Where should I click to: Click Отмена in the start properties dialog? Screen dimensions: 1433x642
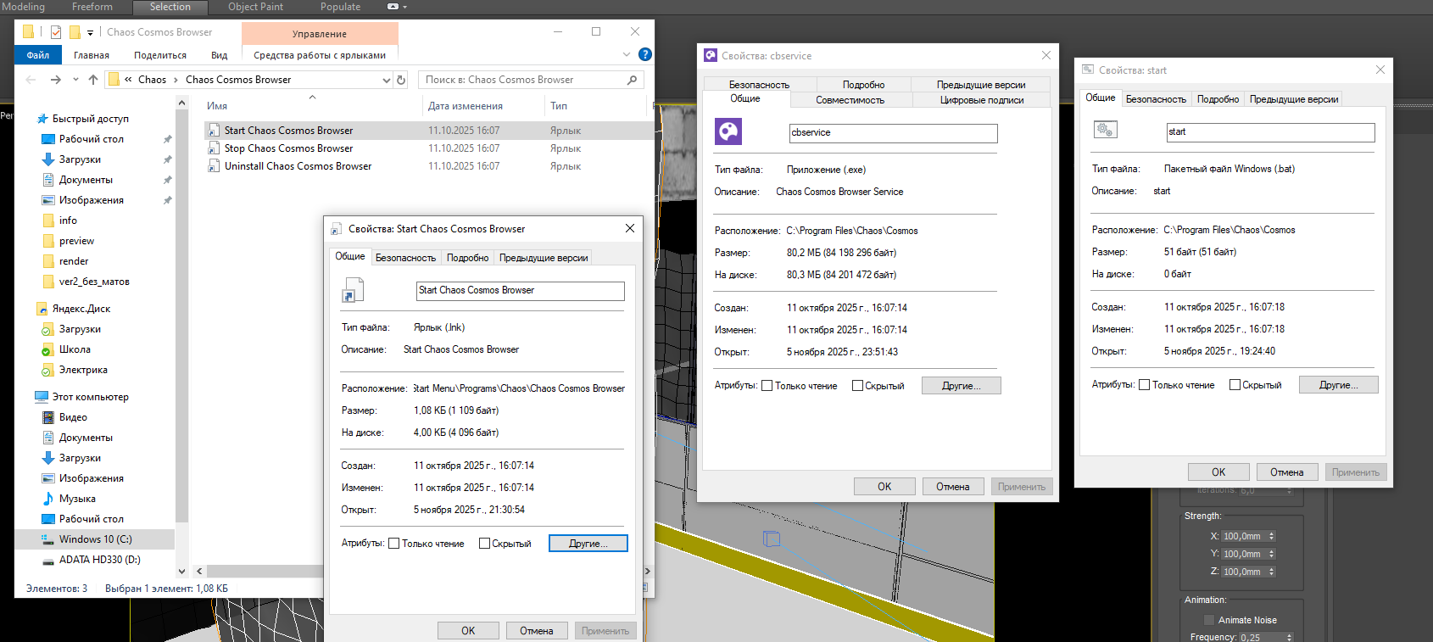[x=1287, y=472]
